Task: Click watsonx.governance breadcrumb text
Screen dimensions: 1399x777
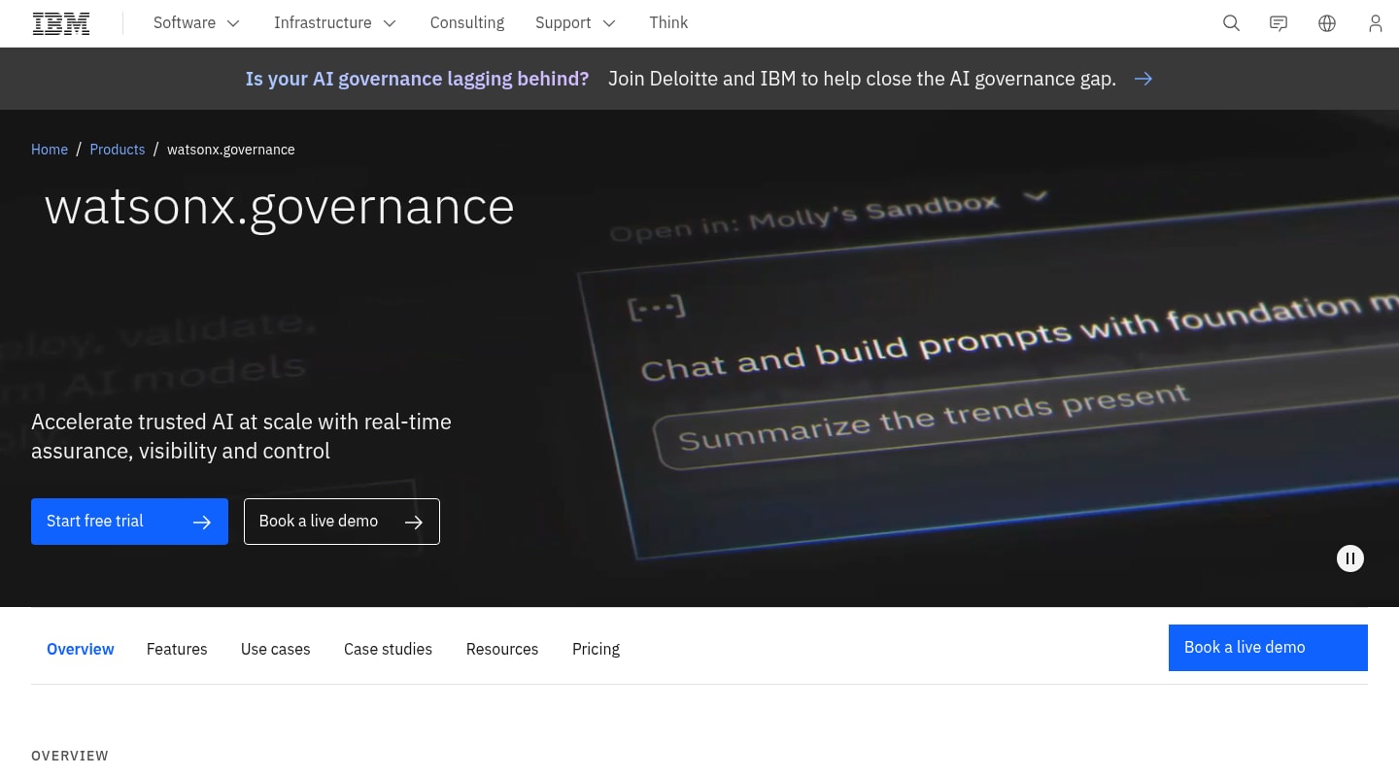Action: (231, 150)
